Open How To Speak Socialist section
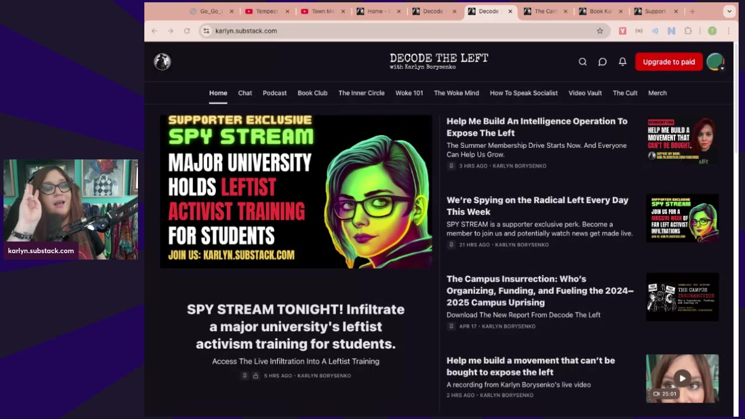This screenshot has height=419, width=745. (x=524, y=93)
